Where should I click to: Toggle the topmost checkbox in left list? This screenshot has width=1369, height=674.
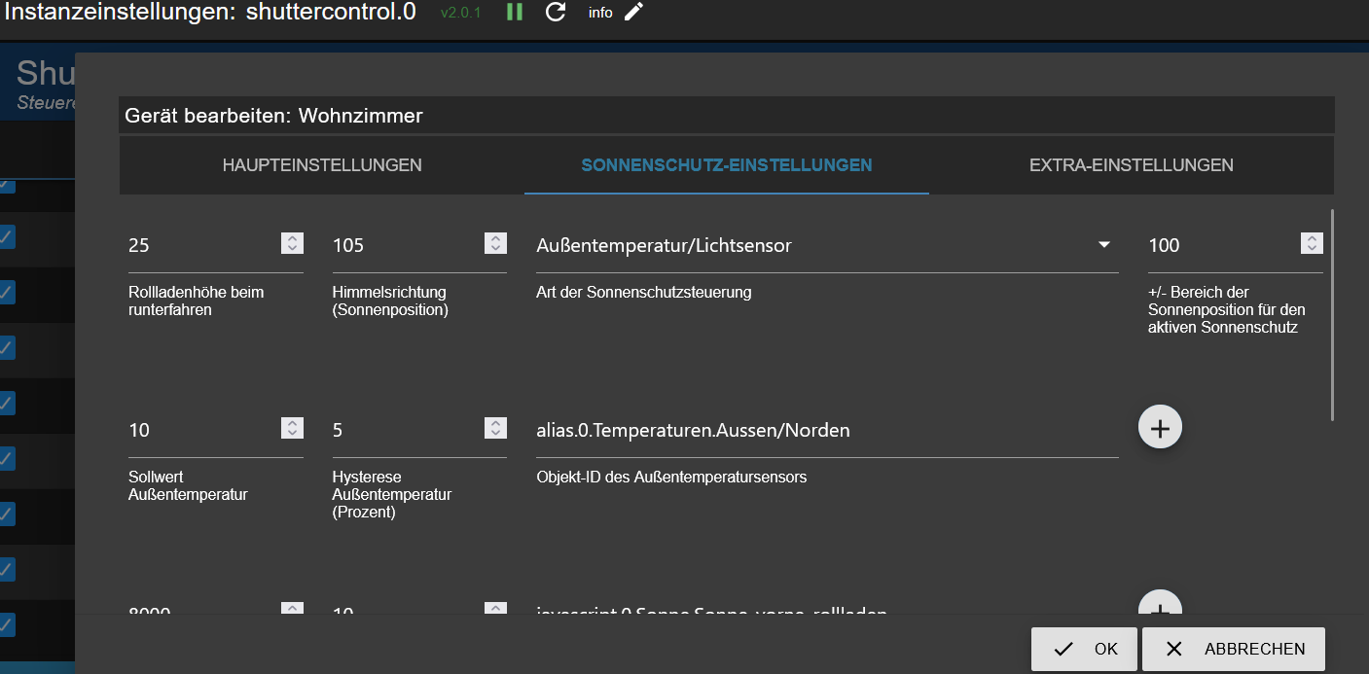pyautogui.click(x=7, y=185)
